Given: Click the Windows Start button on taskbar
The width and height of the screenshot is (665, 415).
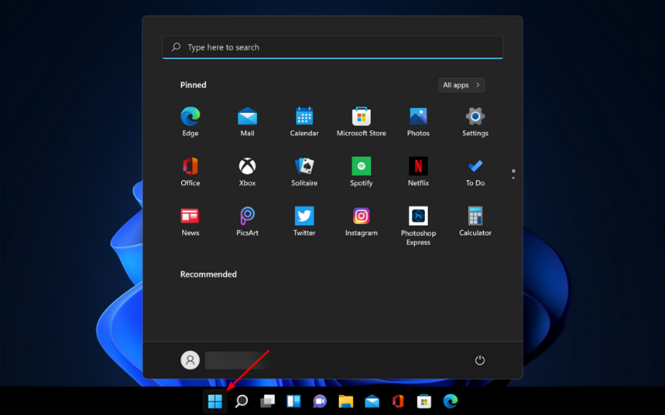Looking at the screenshot, I should tap(215, 402).
